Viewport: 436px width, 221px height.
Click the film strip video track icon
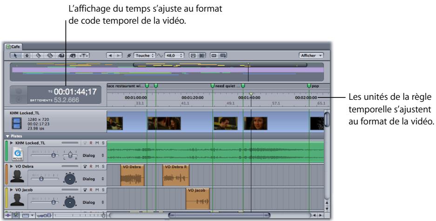click(17, 123)
